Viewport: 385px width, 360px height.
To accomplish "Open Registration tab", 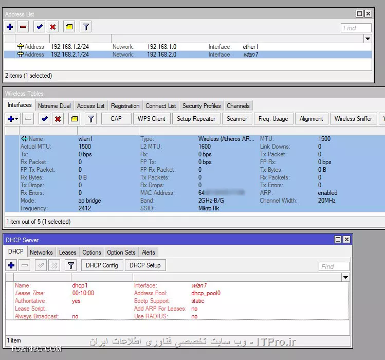I will [125, 106].
